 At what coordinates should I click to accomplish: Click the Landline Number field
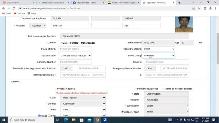click(75, 62)
